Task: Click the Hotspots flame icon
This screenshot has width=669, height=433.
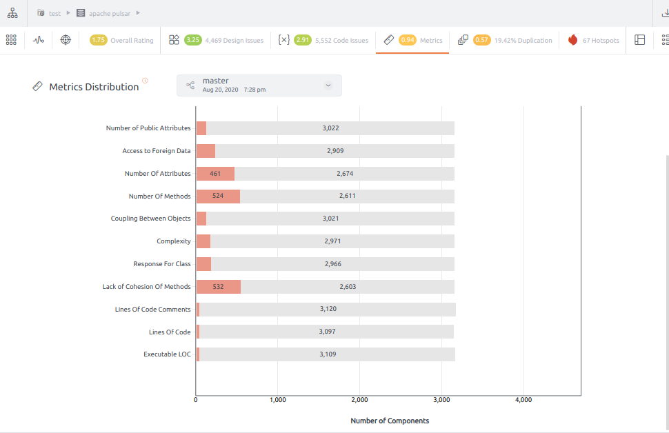Action: (572, 40)
